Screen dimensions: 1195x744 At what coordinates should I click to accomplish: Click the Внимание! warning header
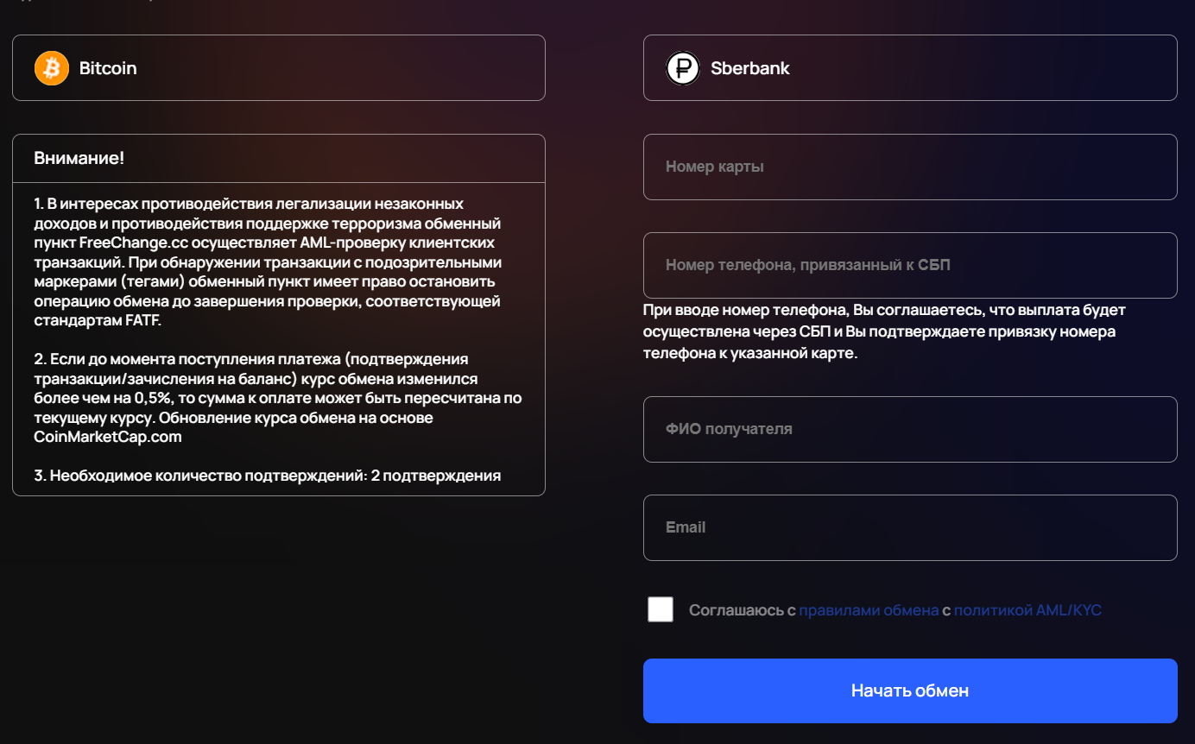click(x=79, y=159)
